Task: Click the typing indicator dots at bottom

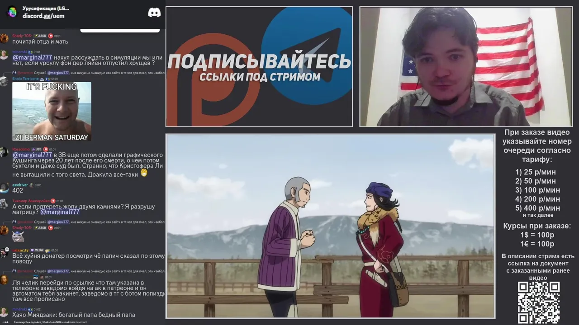Action: click(5, 322)
